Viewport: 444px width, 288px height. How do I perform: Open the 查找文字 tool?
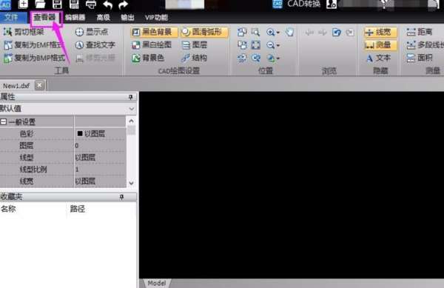[95, 44]
